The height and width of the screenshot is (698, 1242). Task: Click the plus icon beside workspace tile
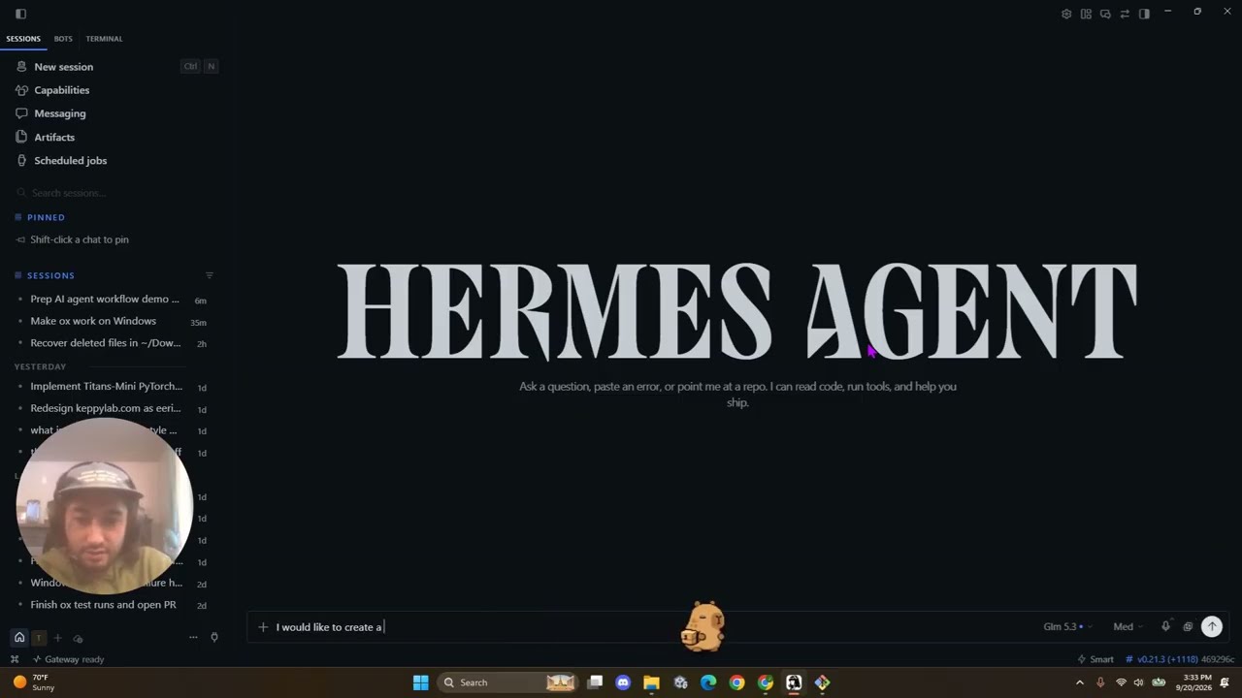57,638
